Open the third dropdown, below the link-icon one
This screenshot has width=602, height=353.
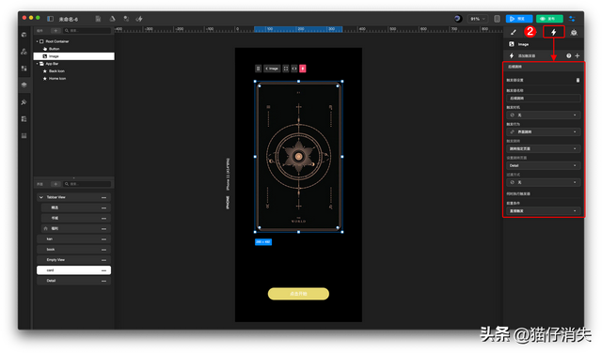[544, 148]
